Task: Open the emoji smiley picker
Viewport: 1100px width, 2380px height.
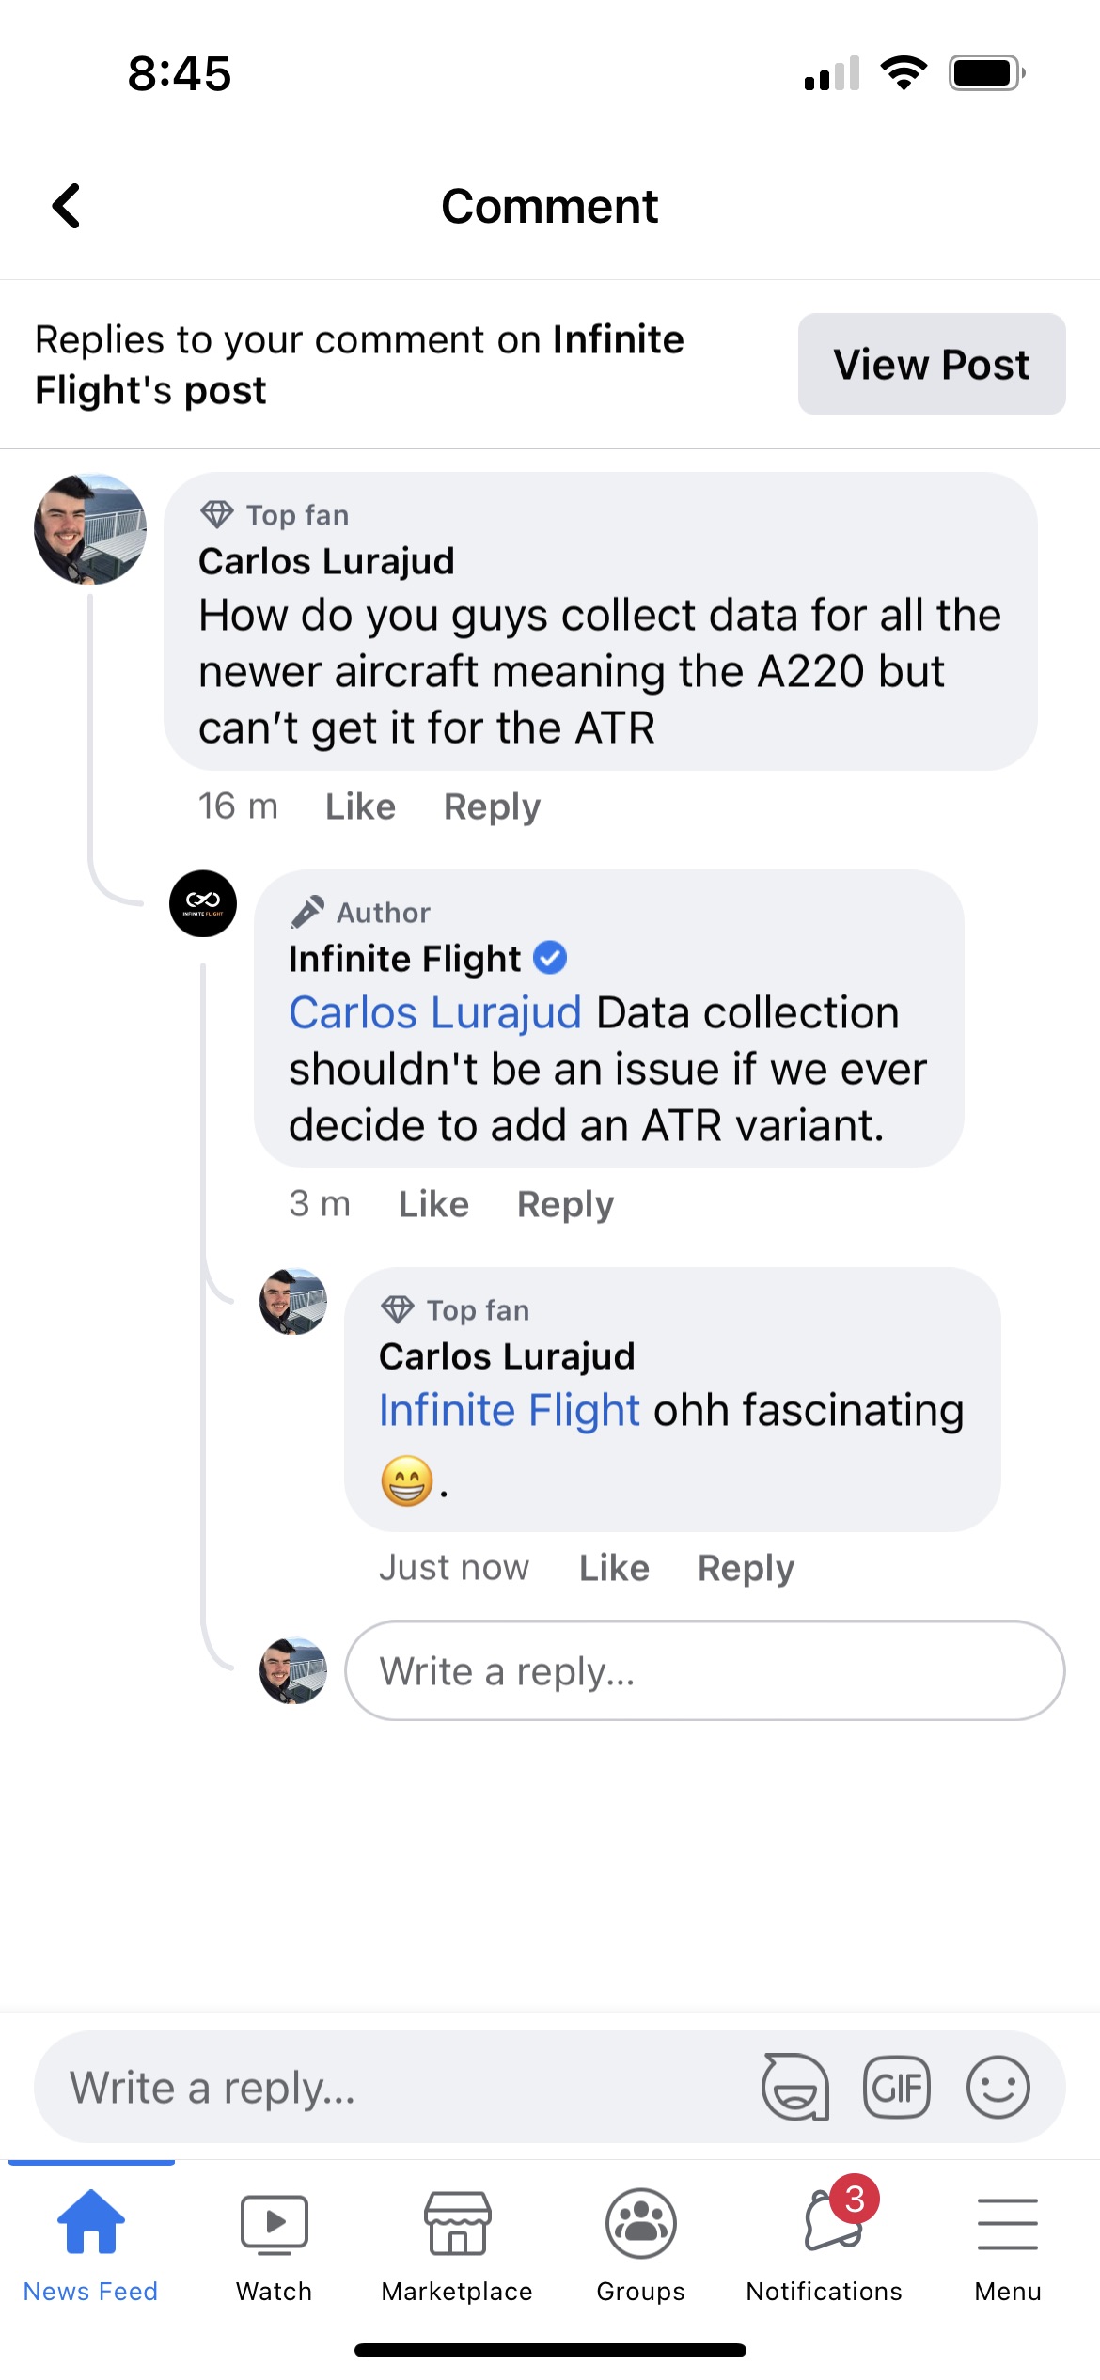Action: click(x=998, y=2087)
